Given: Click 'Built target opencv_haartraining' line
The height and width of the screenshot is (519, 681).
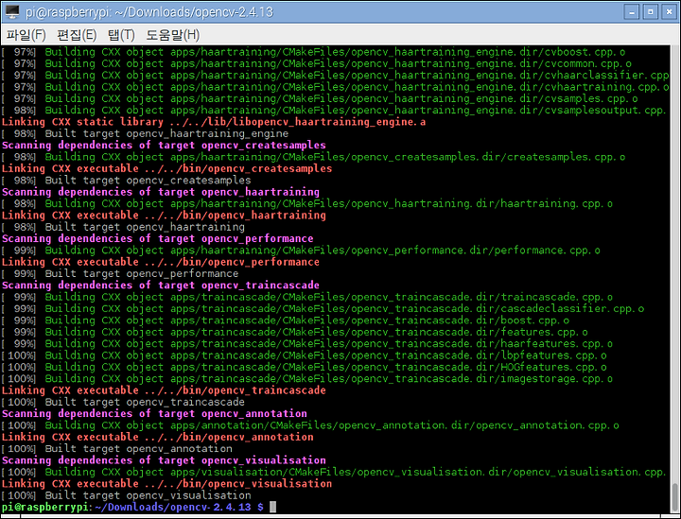Looking at the screenshot, I should coord(123,228).
